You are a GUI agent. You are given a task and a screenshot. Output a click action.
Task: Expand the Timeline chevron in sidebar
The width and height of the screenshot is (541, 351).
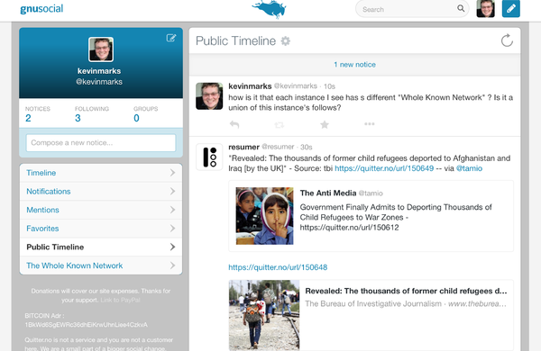tap(172, 173)
